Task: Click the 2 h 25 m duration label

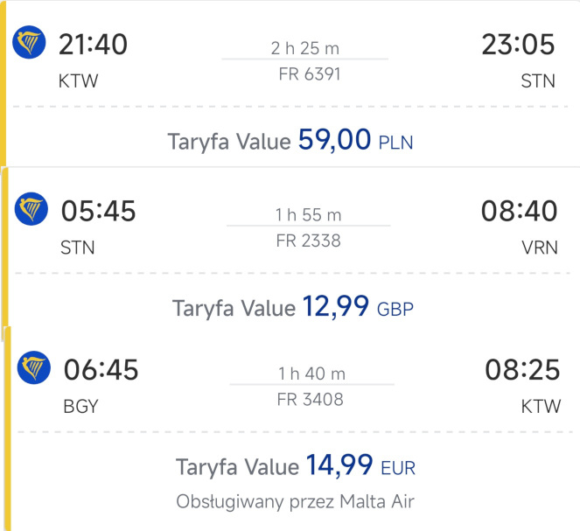Action: [305, 48]
